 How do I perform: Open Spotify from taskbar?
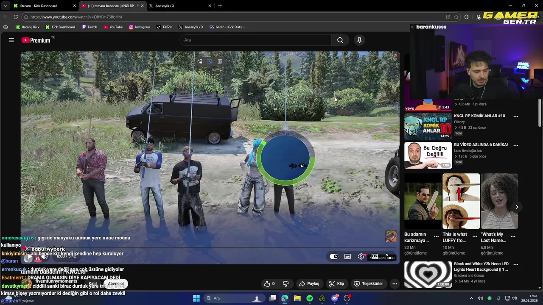pyautogui.click(x=310, y=298)
